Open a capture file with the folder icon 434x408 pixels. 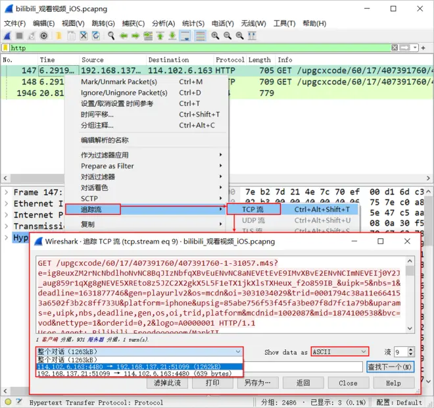click(x=59, y=36)
